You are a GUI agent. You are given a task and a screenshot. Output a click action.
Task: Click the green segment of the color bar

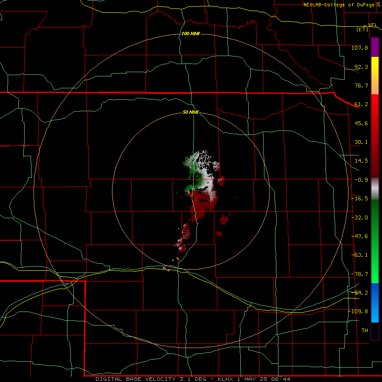point(375,241)
